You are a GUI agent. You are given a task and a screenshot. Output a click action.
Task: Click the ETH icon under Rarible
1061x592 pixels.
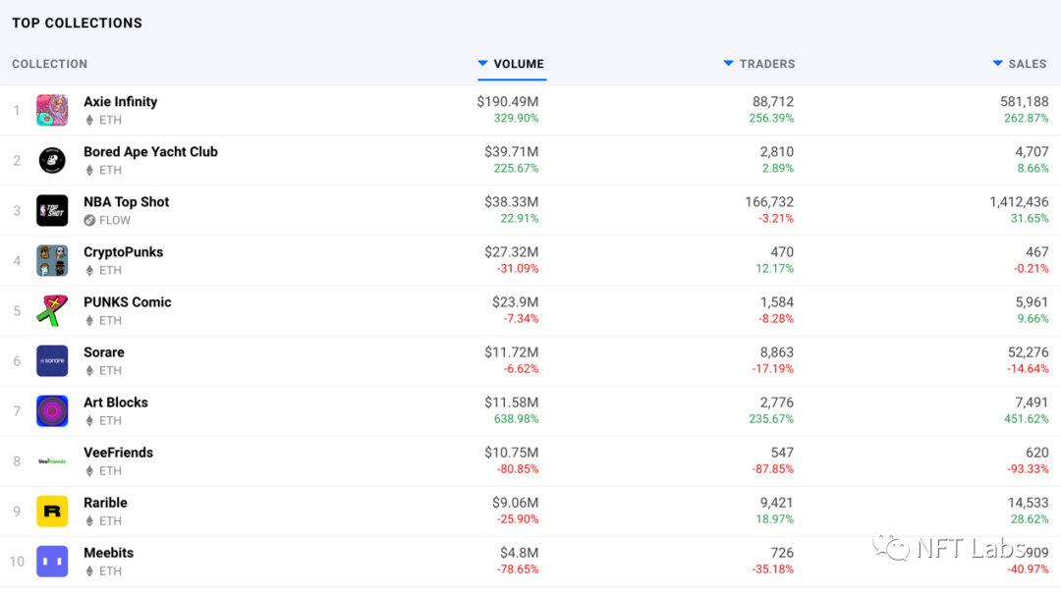[89, 521]
